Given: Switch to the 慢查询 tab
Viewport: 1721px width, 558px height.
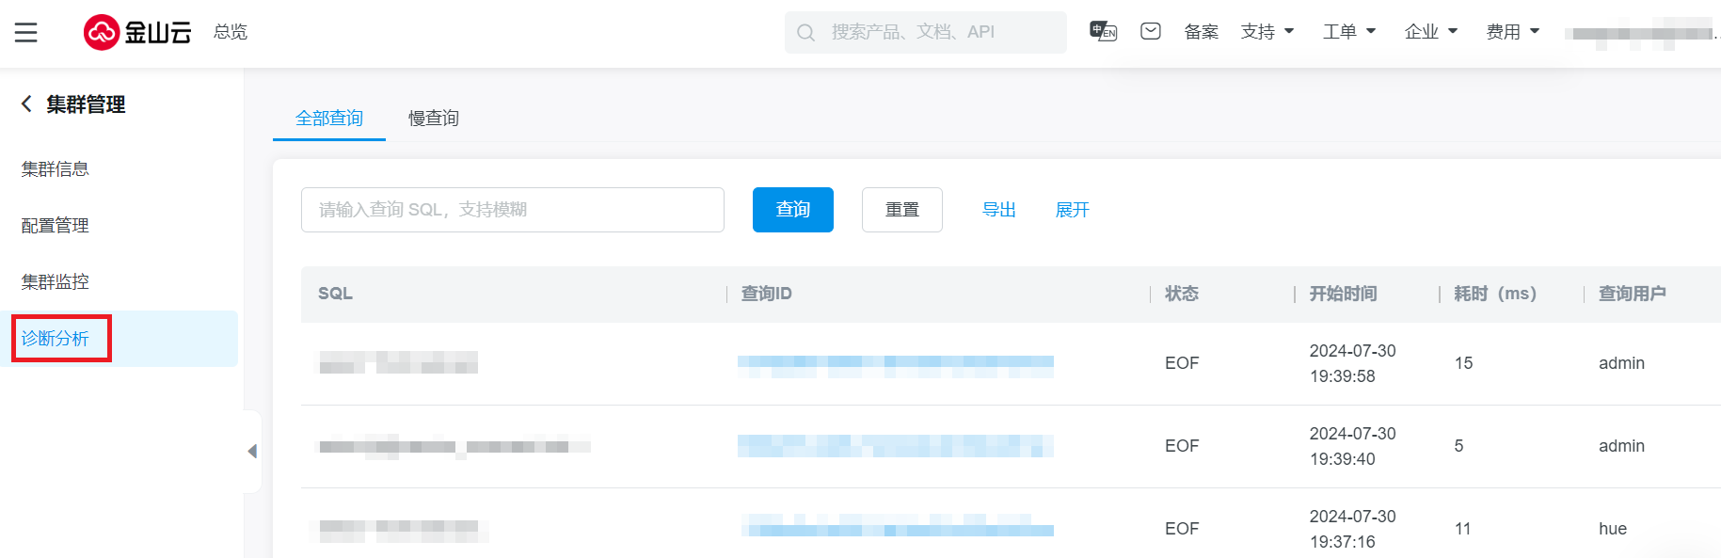Looking at the screenshot, I should [433, 119].
